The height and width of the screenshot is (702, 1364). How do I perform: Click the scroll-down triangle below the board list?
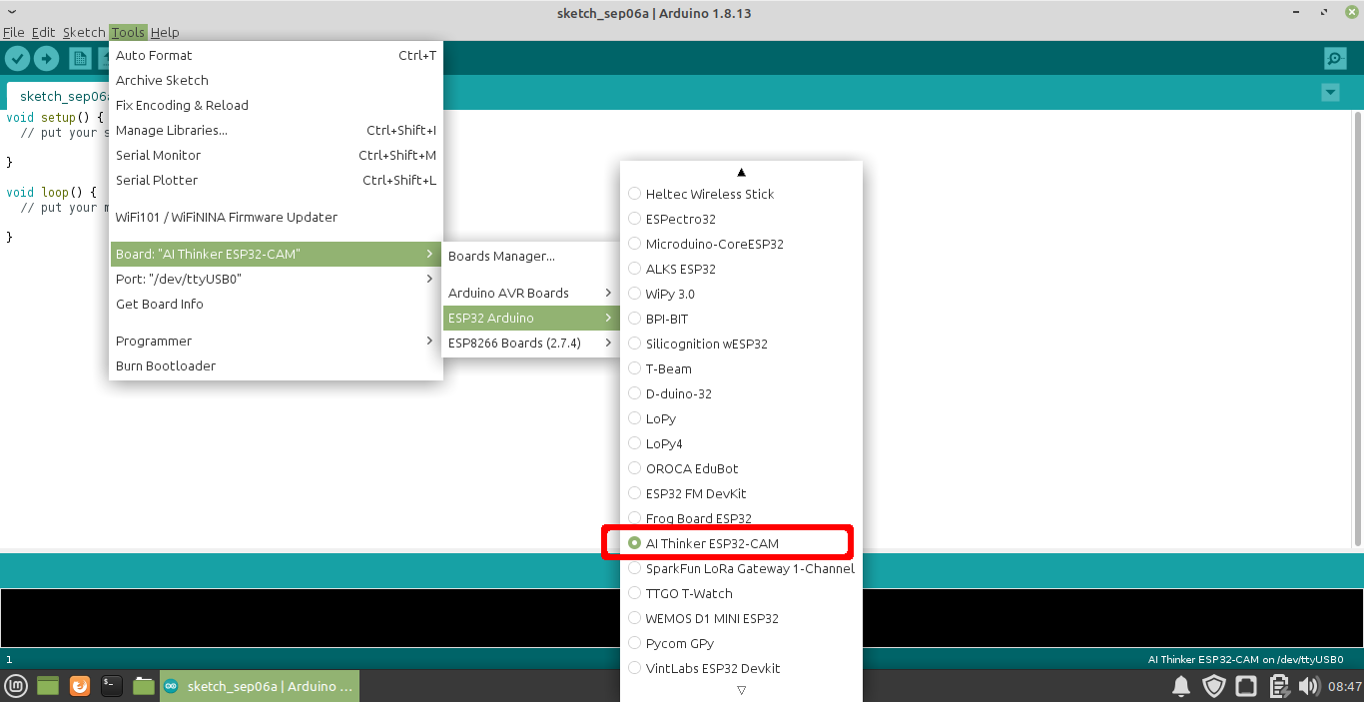coord(741,689)
